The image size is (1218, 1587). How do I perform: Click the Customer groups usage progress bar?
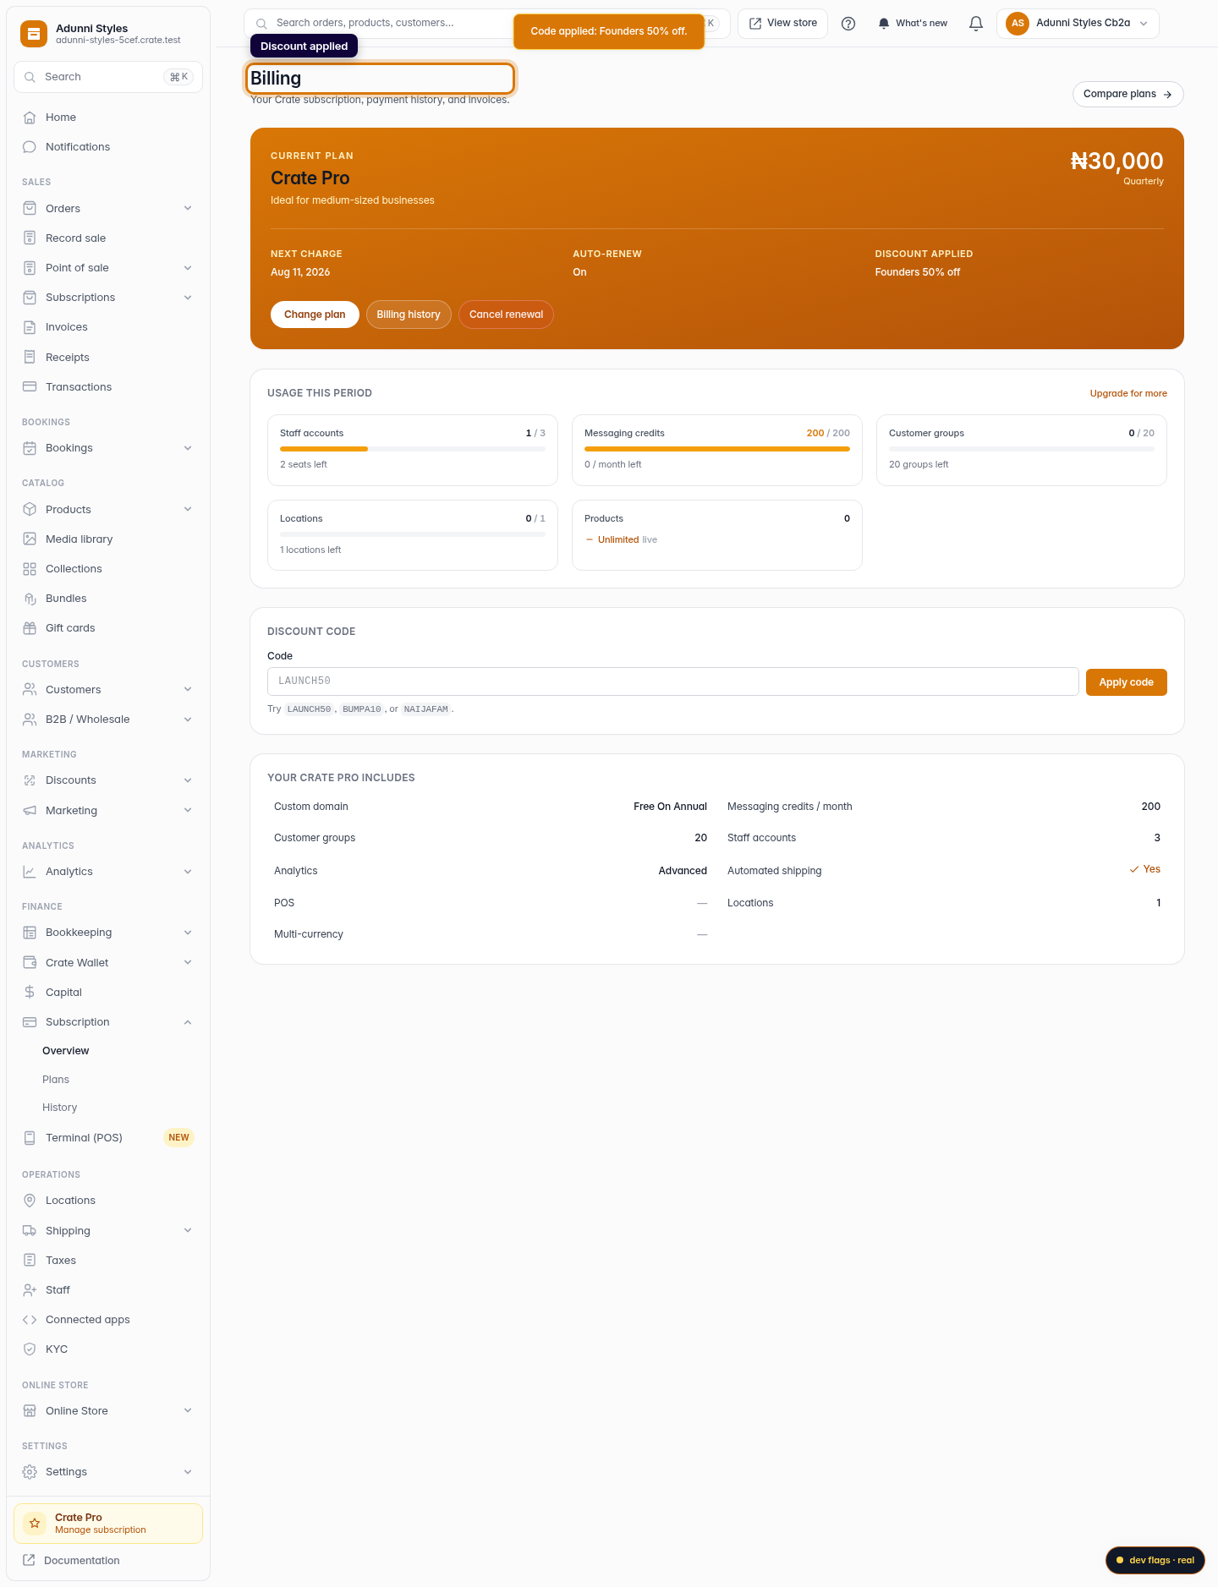click(1022, 449)
